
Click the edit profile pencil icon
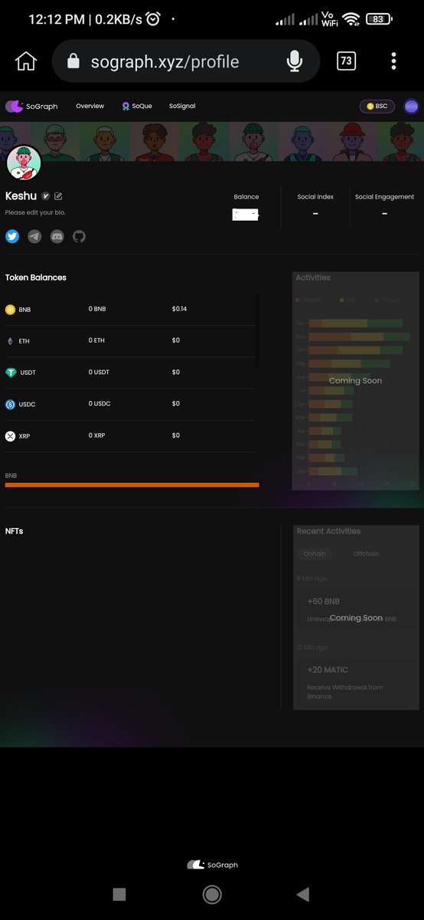[x=58, y=196]
